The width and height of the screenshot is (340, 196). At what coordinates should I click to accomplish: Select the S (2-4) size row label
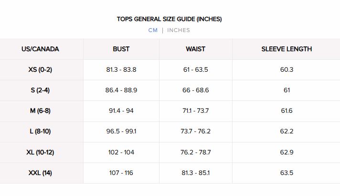pos(40,90)
